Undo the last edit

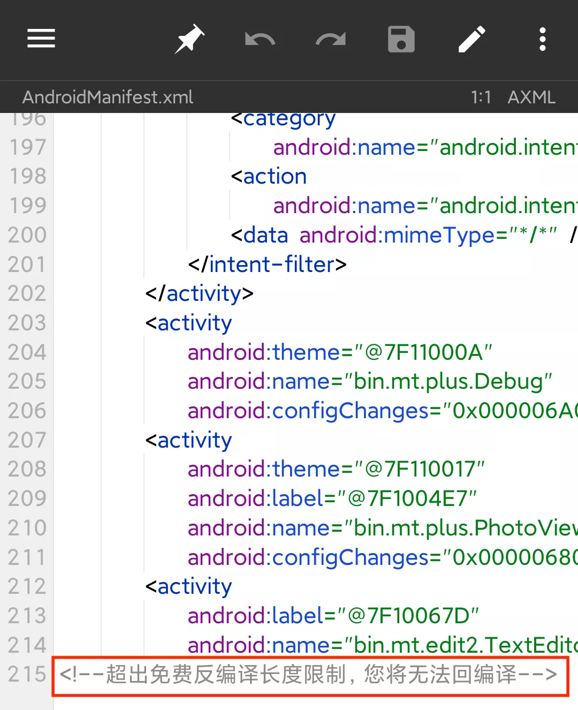click(x=260, y=40)
